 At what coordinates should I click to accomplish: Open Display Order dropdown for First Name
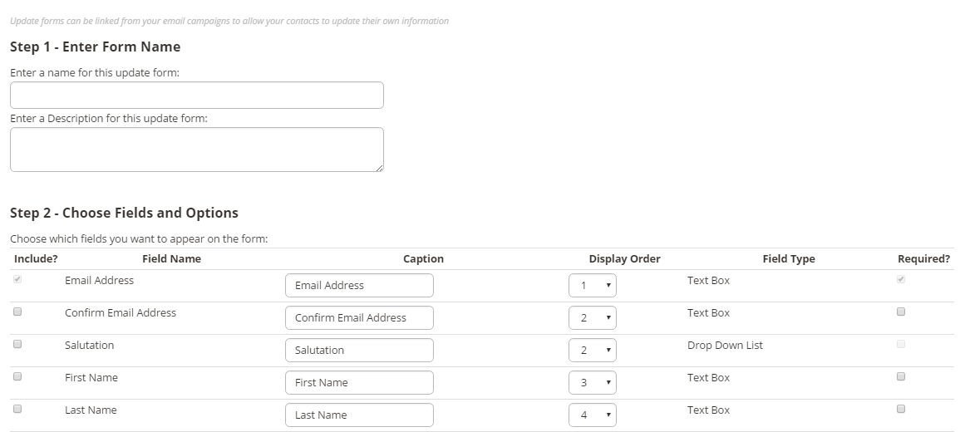[592, 382]
